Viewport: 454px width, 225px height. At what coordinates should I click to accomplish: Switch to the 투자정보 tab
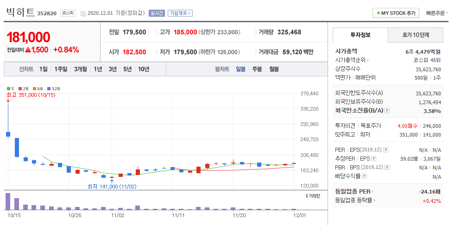point(360,35)
